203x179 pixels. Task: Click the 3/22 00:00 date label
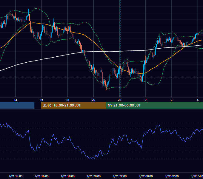[x=145, y=176]
